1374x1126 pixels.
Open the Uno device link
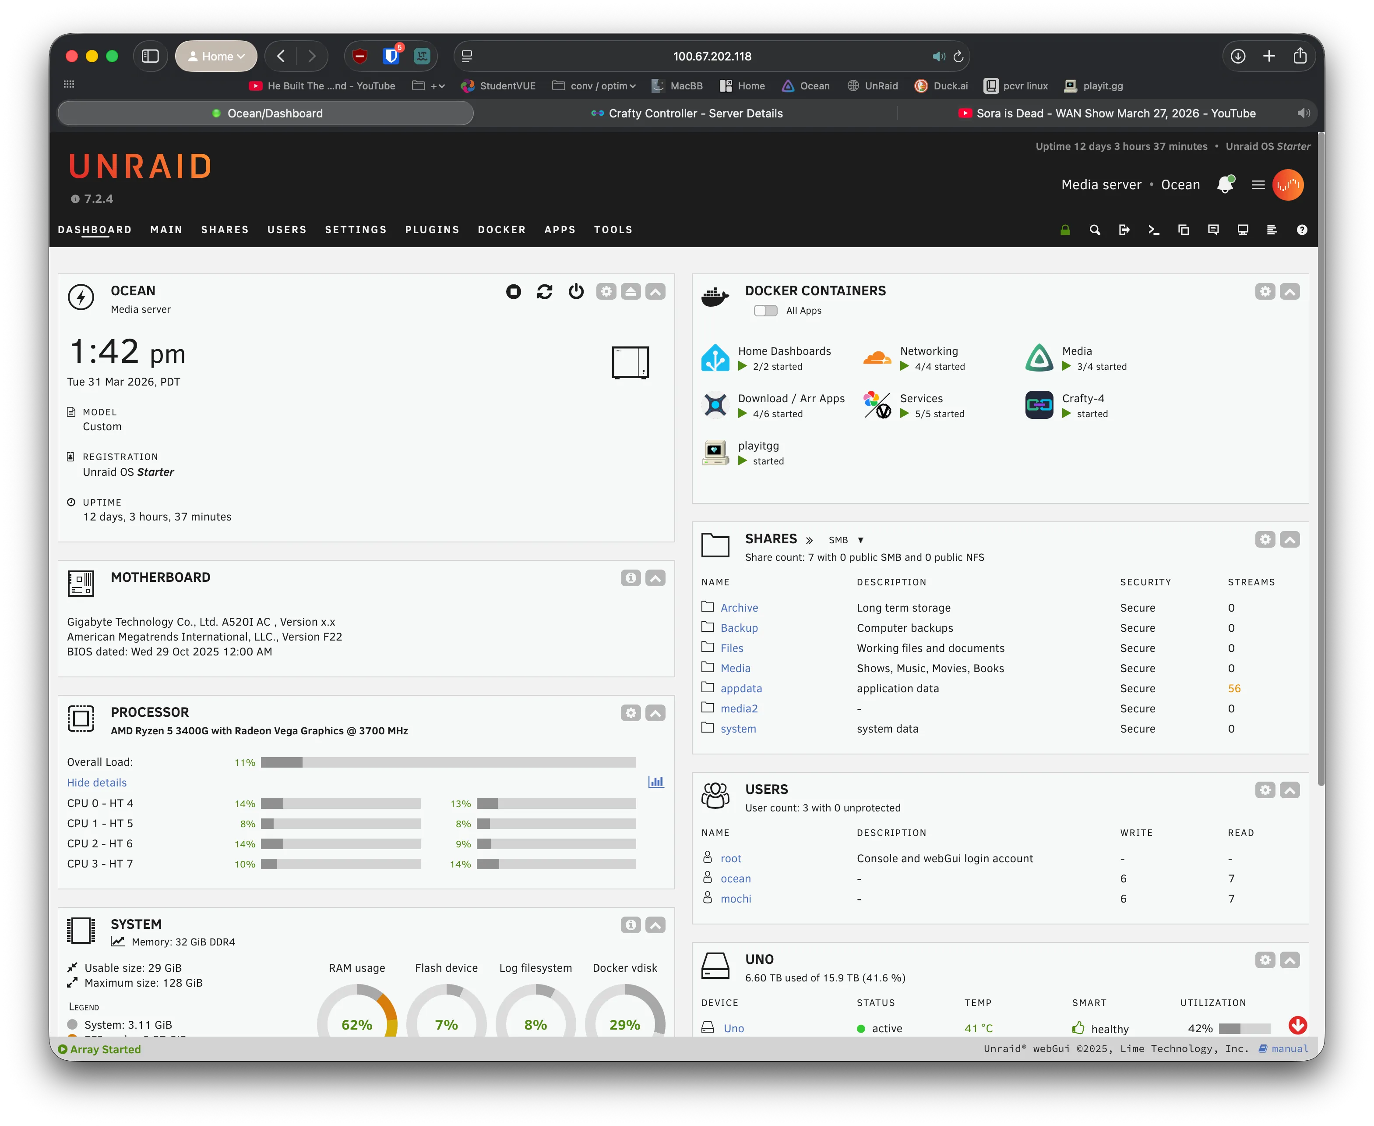point(734,1029)
